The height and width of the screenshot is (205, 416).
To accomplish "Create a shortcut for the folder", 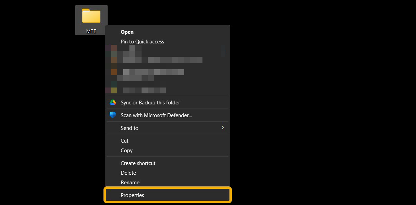I will pos(138,163).
